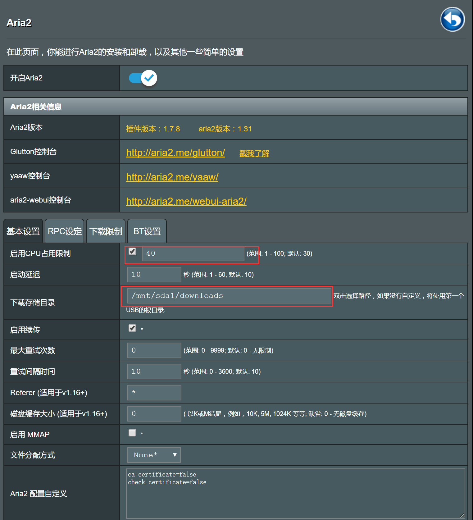Open the 文件分配方式 None dropdown
Viewport: 473px width, 520px height.
point(154,455)
